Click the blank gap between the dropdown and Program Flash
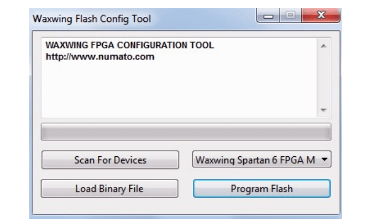 [x=261, y=174]
